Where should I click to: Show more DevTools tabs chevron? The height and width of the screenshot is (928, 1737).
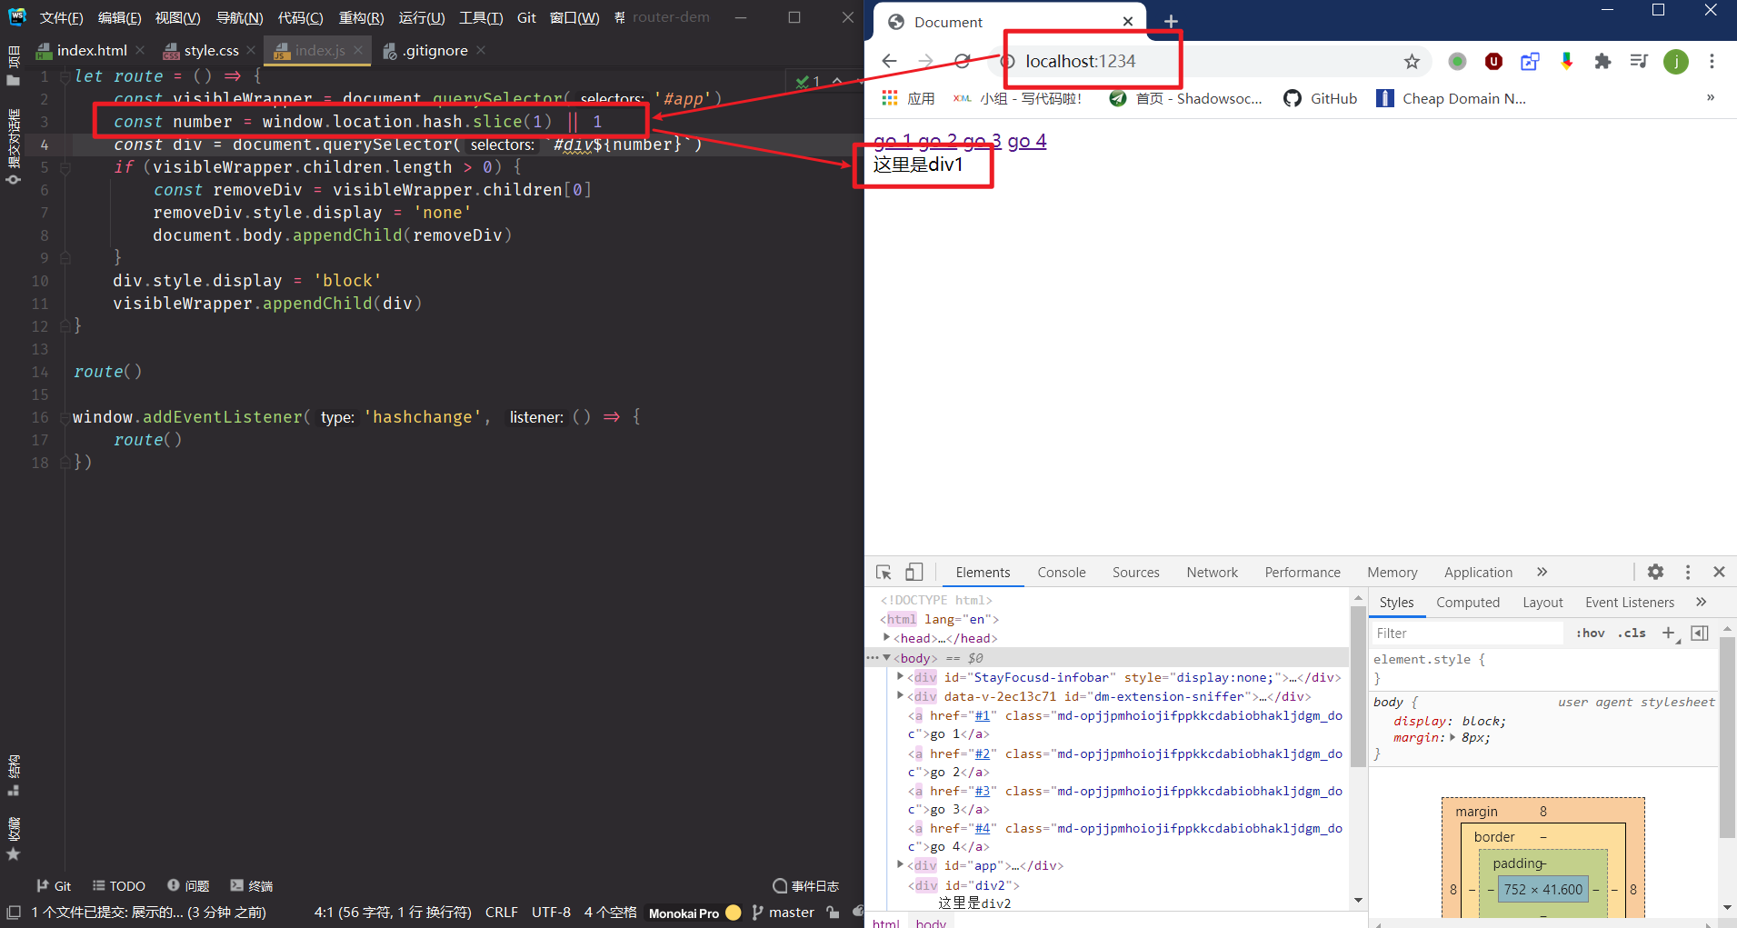[1542, 572]
